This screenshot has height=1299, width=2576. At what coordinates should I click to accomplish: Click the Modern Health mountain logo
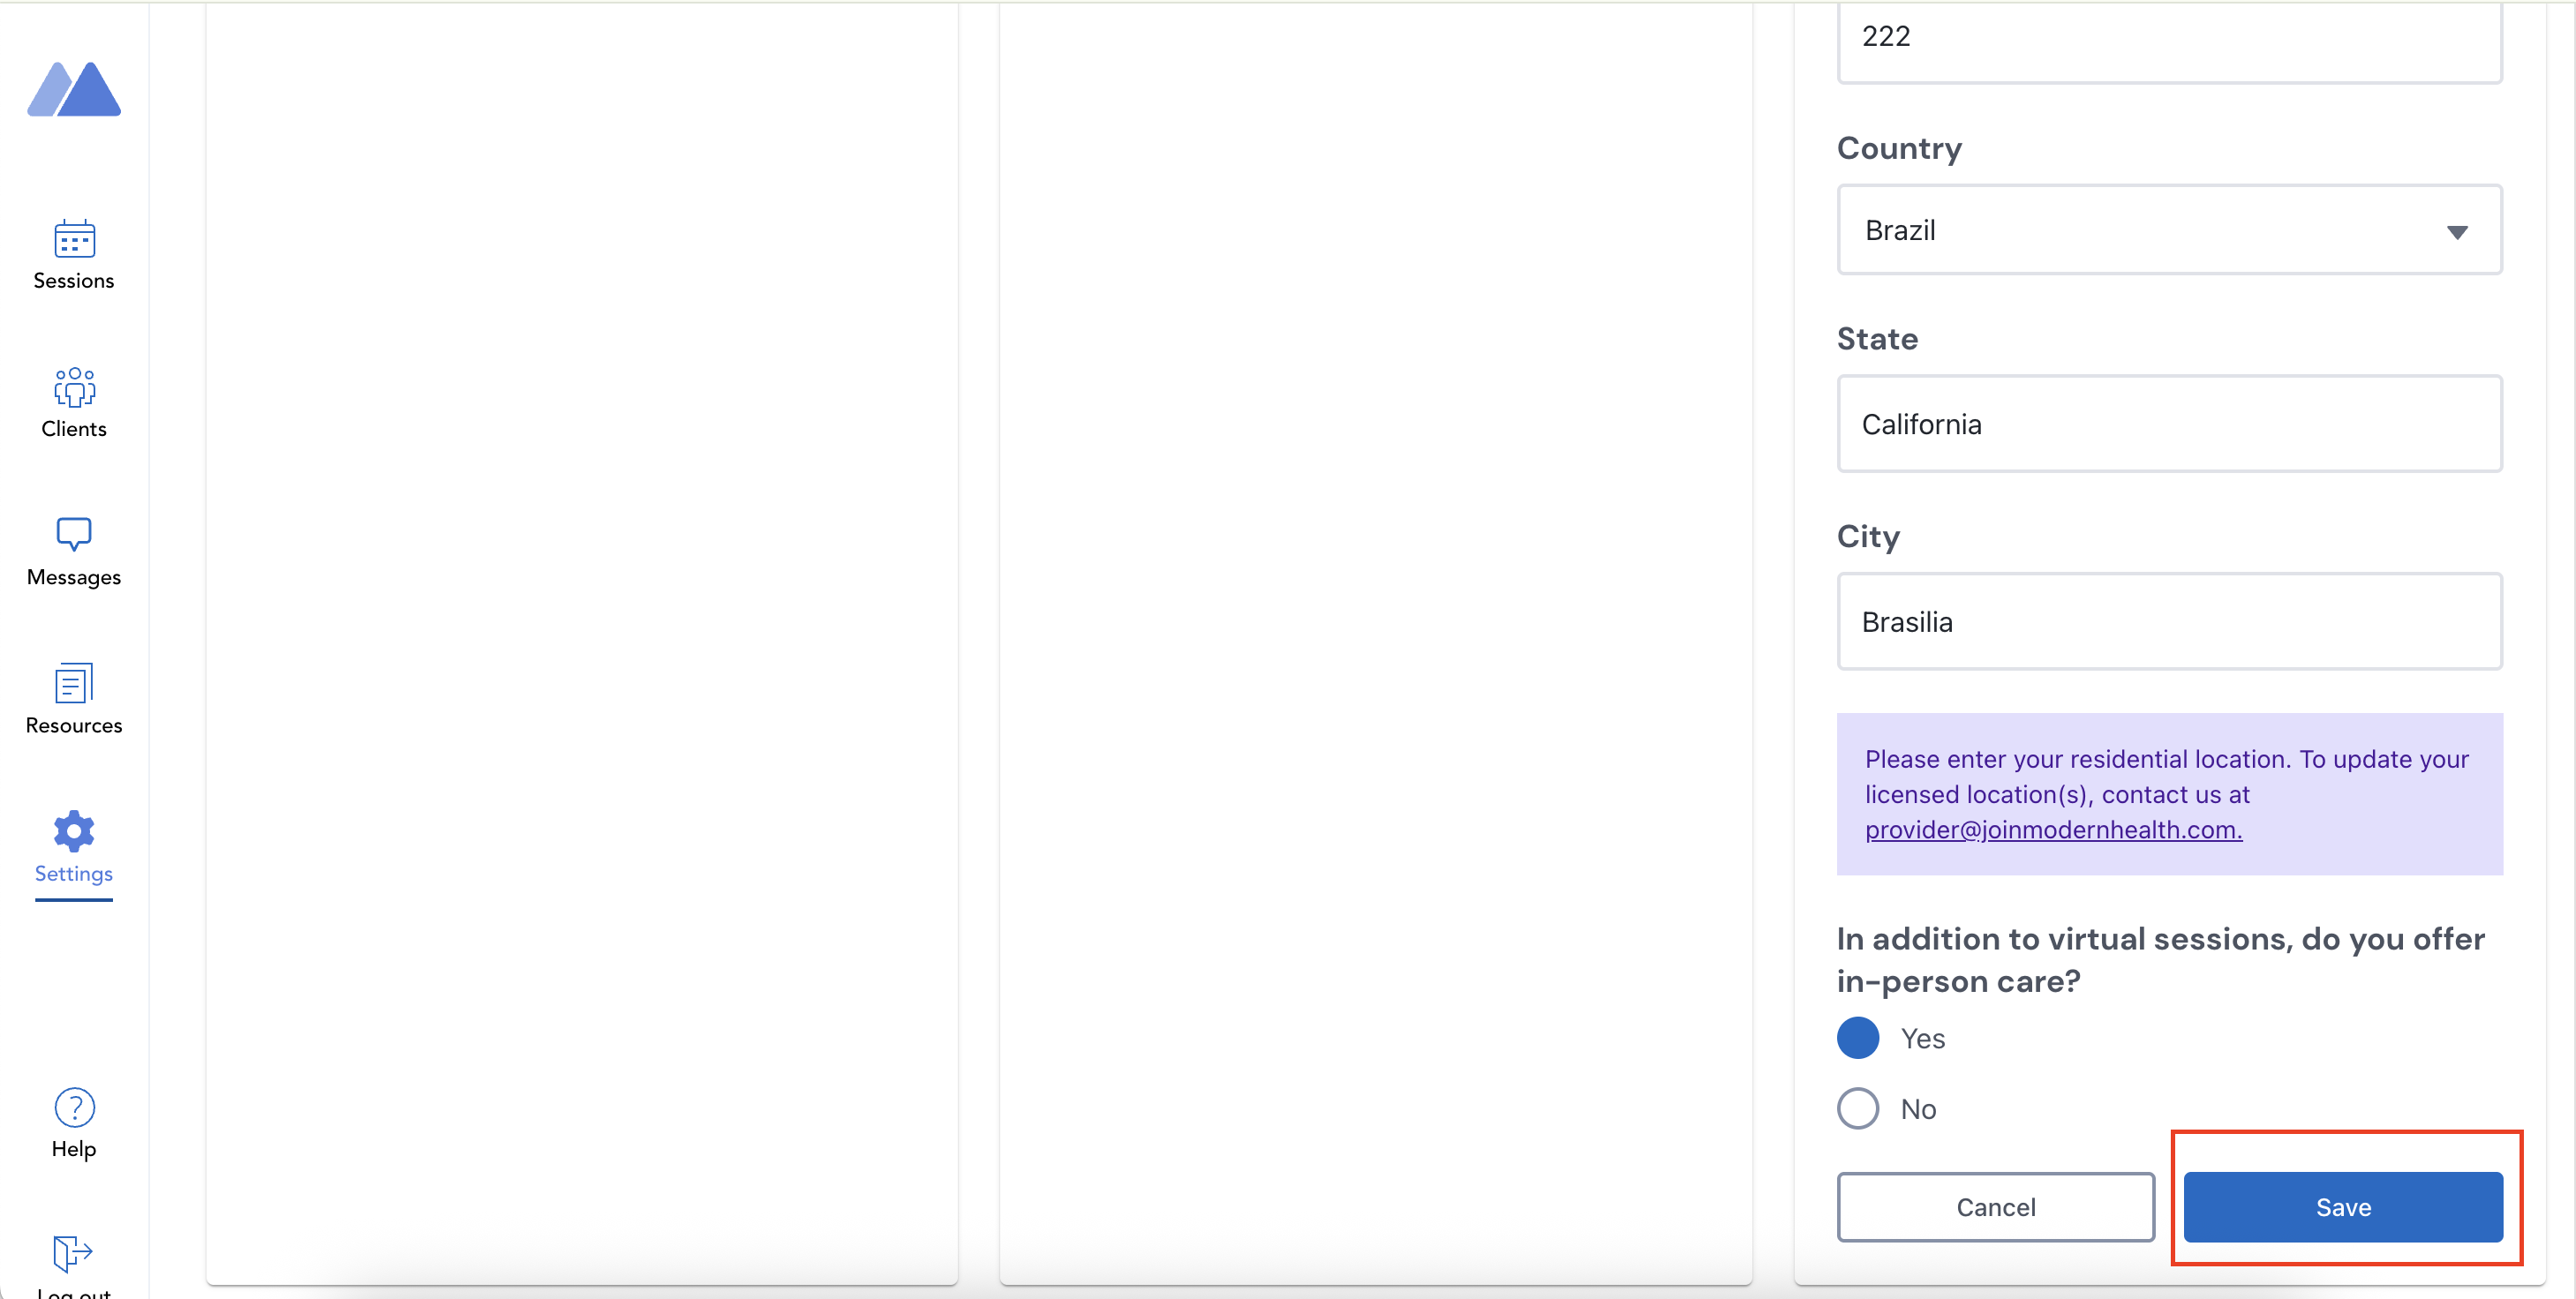click(74, 90)
